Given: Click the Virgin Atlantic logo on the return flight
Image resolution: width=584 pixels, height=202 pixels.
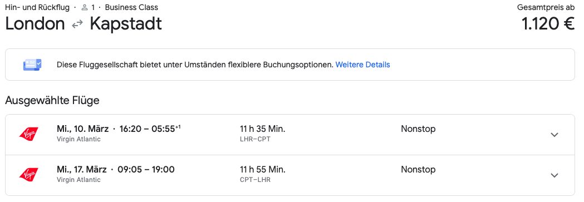Looking at the screenshot, I should (x=29, y=175).
